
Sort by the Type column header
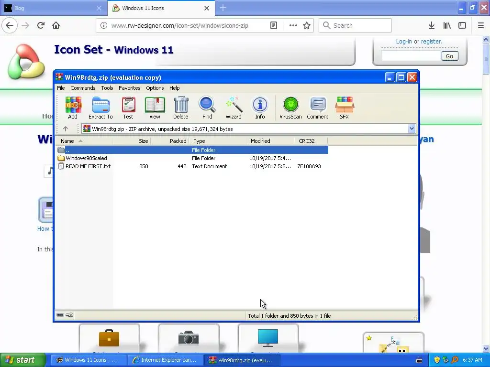point(218,141)
